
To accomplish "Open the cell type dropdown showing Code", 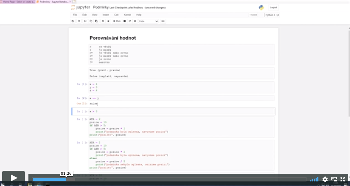I will tap(148, 21).
